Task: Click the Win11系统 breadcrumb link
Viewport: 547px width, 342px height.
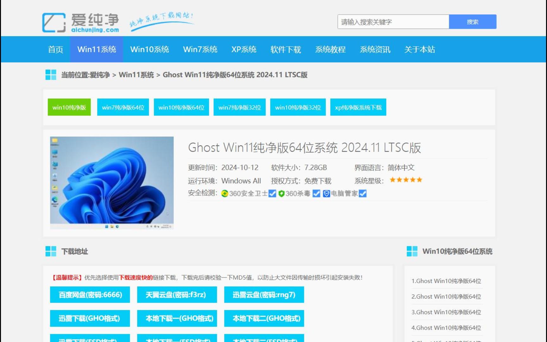Action: (x=136, y=75)
